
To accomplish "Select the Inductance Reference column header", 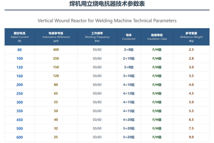I will [56, 37].
